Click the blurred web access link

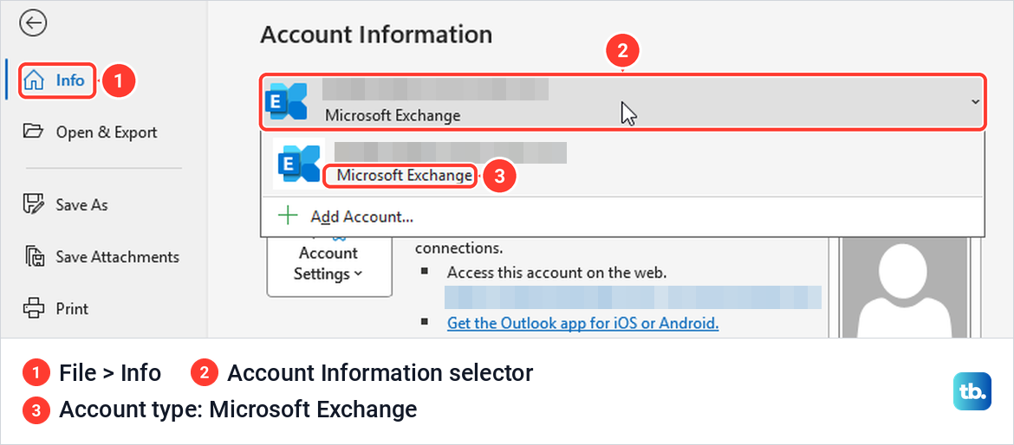coord(634,297)
